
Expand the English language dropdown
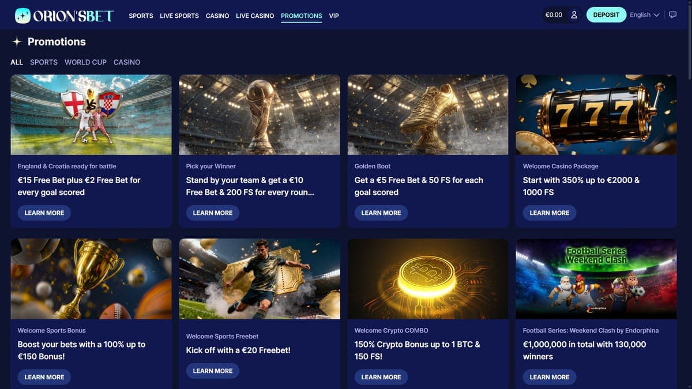coord(644,15)
